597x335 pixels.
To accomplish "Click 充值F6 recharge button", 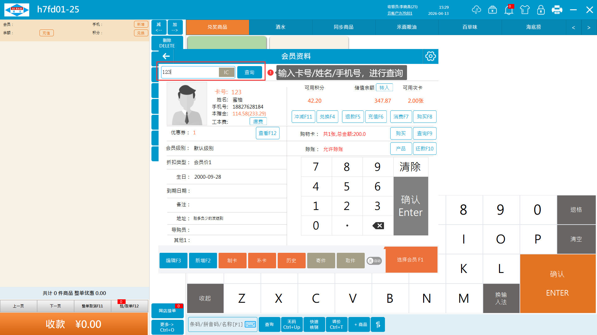I will click(x=376, y=117).
